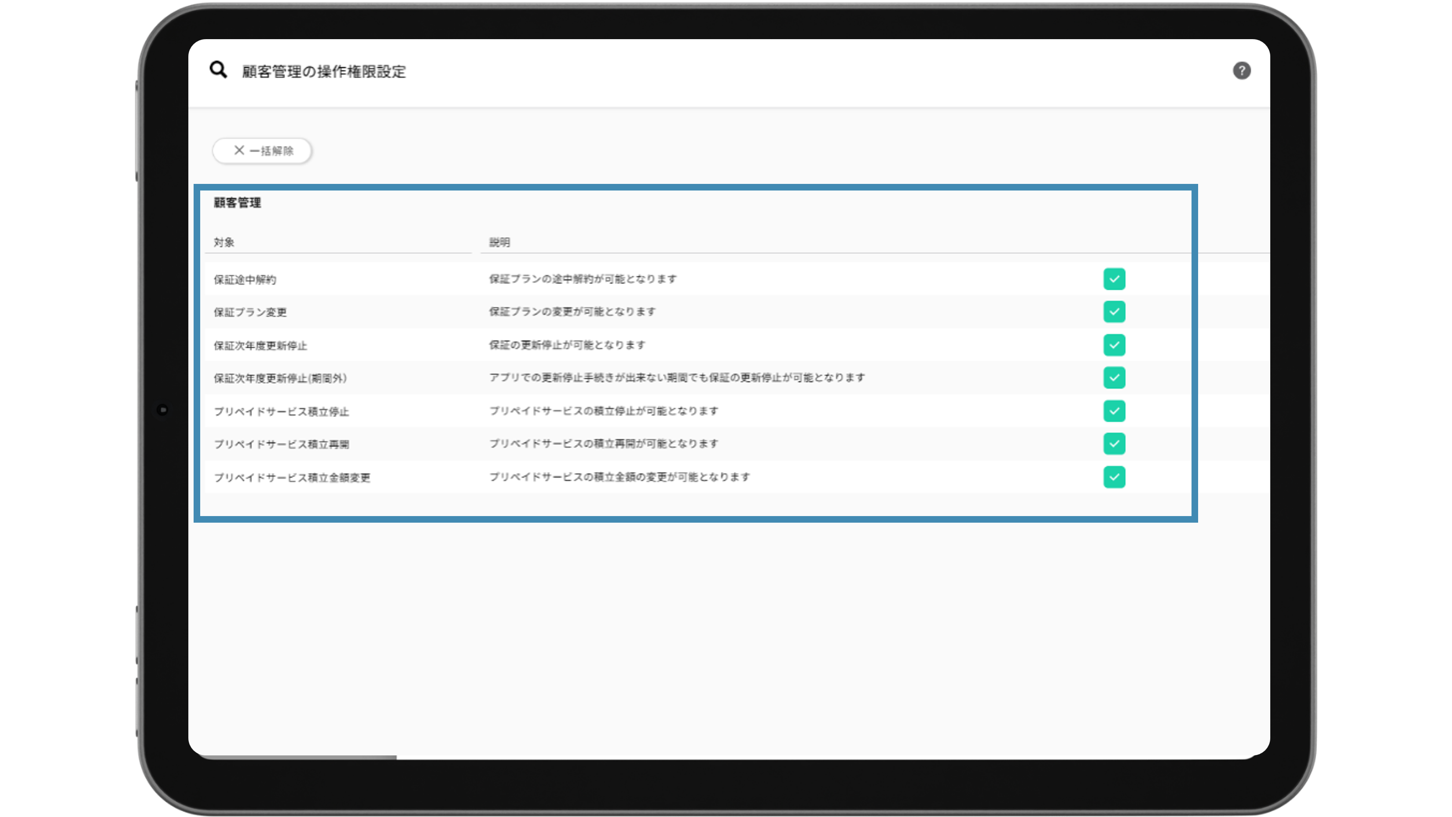
Task: Click the プリペイドサービス積立再開 row label
Action: 281,444
